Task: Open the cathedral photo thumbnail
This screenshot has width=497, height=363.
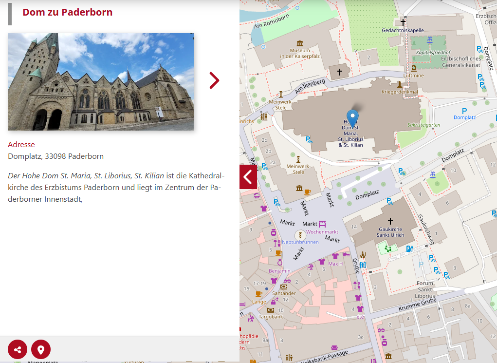Action: click(101, 82)
